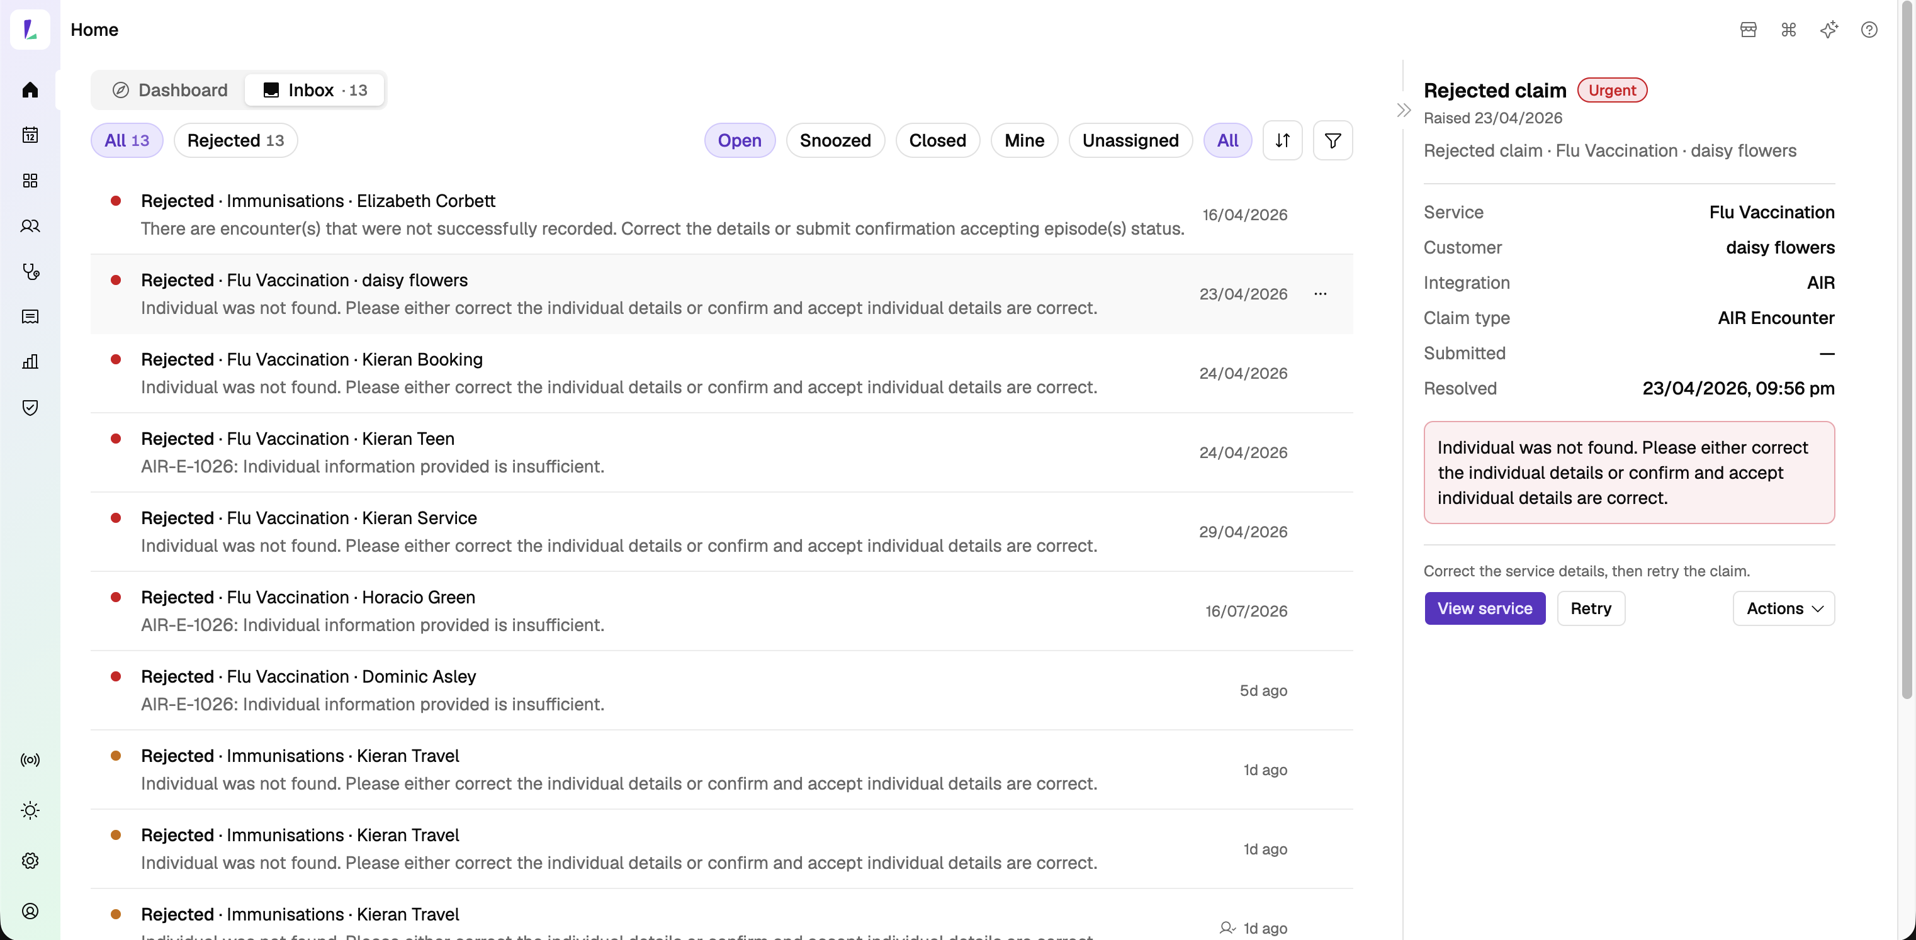
Task: Open the Kieran Teen rejected claim
Action: tap(721, 453)
